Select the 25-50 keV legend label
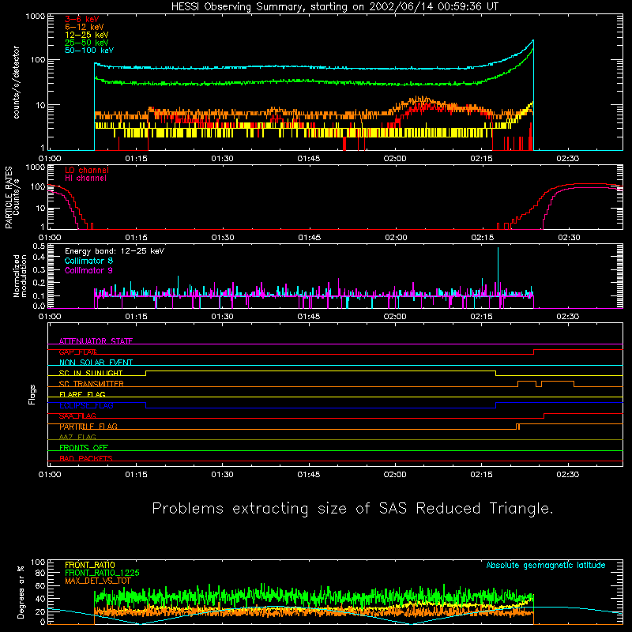Viewport: 632px width, 632px height. point(87,43)
